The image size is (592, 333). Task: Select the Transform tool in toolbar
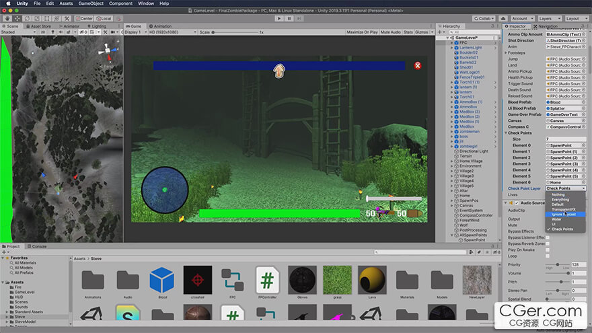click(57, 18)
